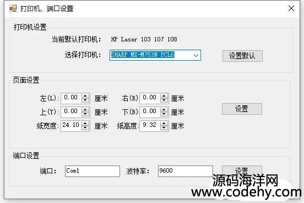Click the Com1 port input field
The image size is (304, 203).
click(x=93, y=171)
